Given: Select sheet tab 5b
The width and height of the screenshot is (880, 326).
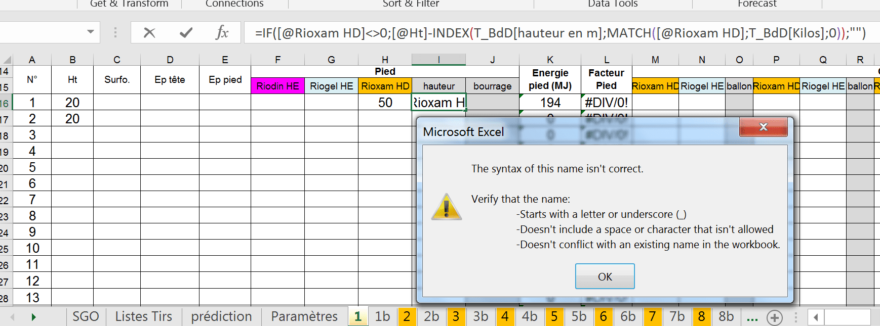Looking at the screenshot, I should (x=579, y=316).
